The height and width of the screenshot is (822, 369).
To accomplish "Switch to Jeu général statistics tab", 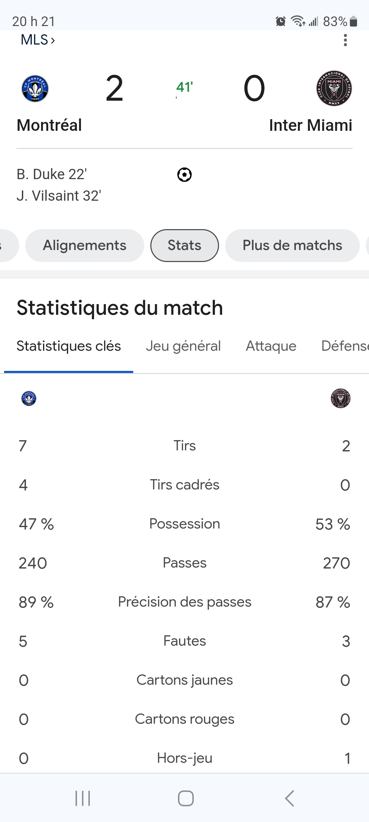I will (183, 346).
